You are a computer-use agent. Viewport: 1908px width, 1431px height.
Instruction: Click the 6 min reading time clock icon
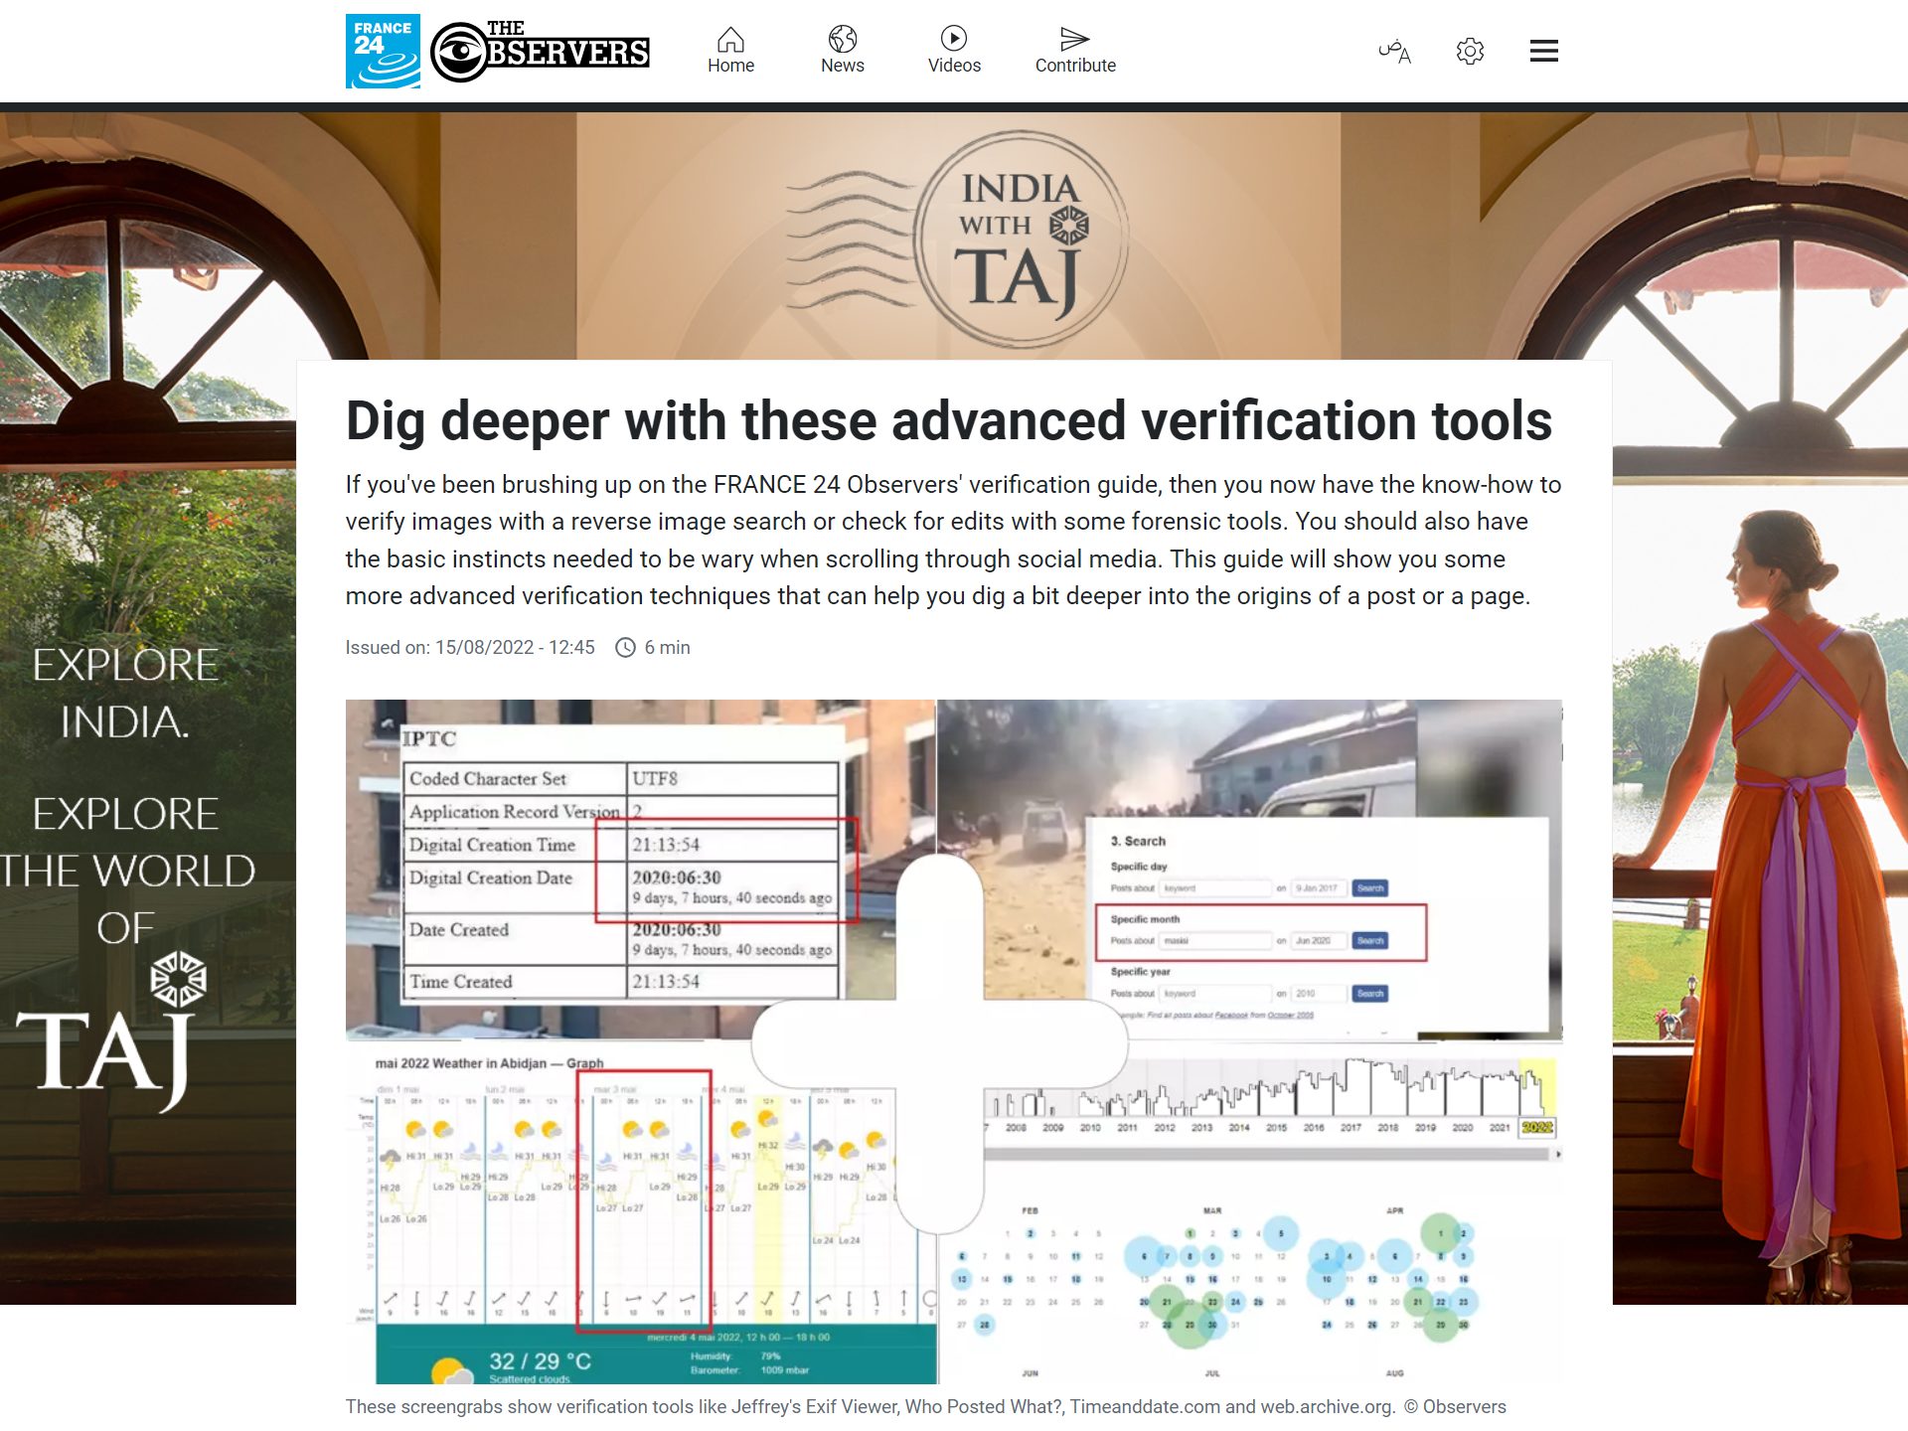[x=625, y=648]
